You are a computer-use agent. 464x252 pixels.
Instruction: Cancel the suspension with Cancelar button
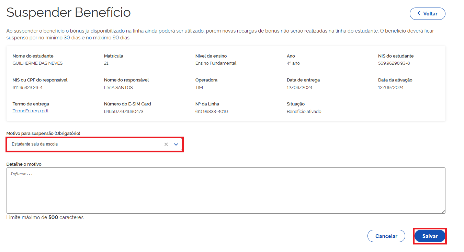click(386, 236)
